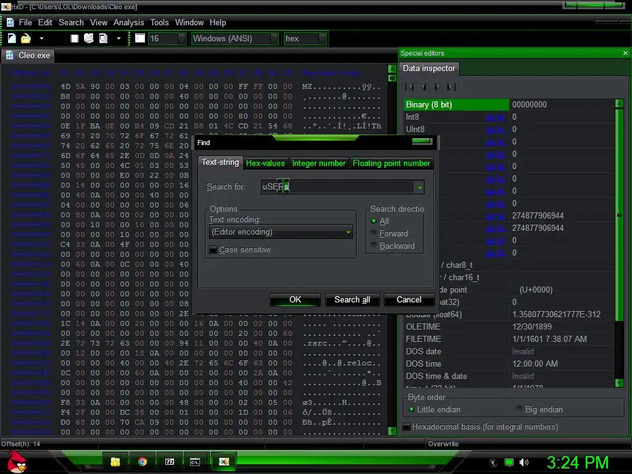Click the Search all button

point(352,300)
